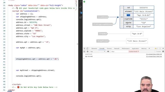Click the red stop emoji on line 50
This screenshot has height=92, width=165.
click(18, 87)
